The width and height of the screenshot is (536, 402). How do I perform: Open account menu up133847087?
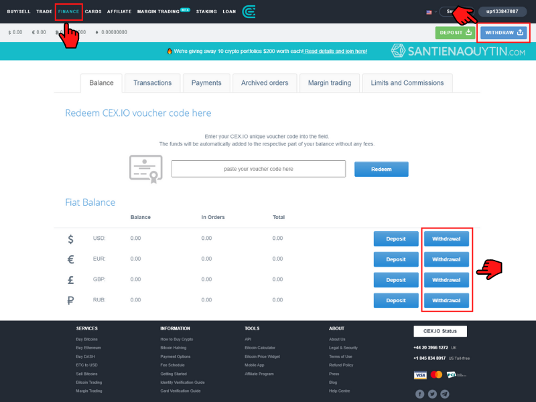click(502, 11)
